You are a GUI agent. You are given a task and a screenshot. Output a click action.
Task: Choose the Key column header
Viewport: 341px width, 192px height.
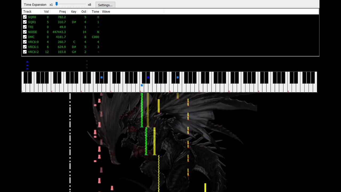[x=74, y=12]
